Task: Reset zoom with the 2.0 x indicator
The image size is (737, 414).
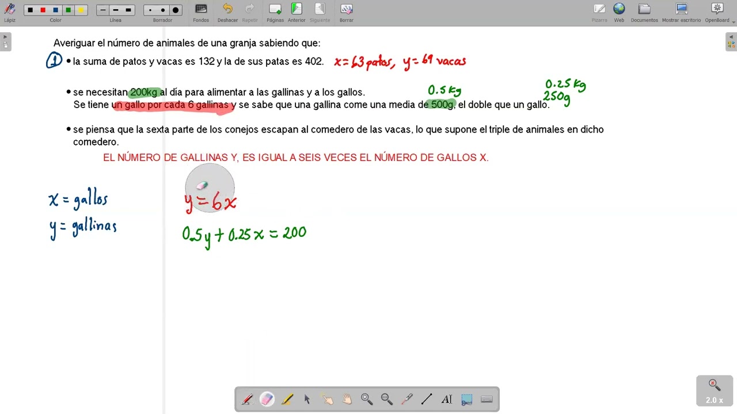Action: (715, 391)
